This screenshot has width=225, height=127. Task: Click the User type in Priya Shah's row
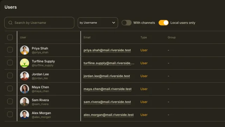pyautogui.click(x=144, y=50)
